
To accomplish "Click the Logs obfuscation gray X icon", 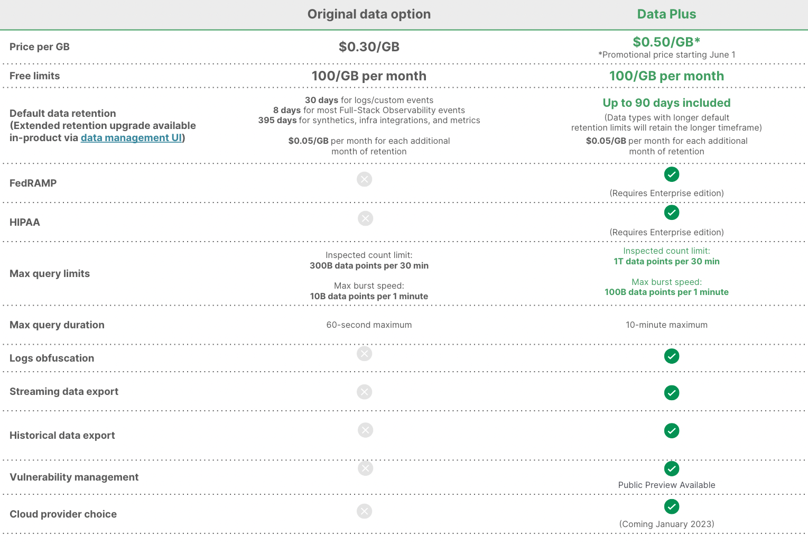I will click(x=364, y=354).
